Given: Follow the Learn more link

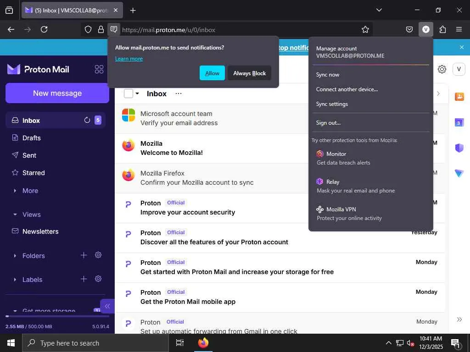Looking at the screenshot, I should point(129,59).
